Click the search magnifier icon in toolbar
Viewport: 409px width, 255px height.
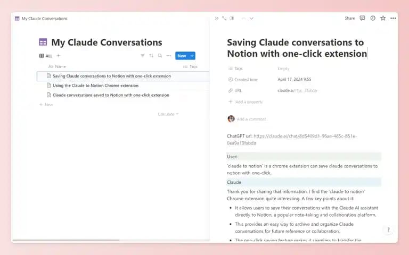[x=160, y=56]
